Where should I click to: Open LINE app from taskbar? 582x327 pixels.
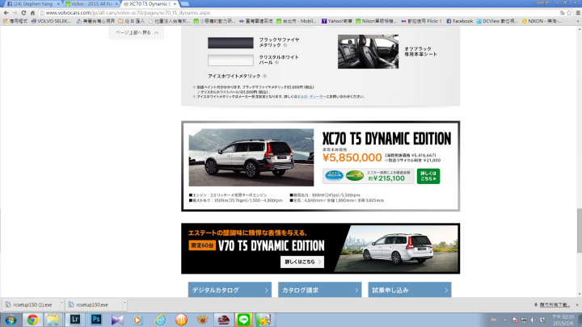pos(243,320)
